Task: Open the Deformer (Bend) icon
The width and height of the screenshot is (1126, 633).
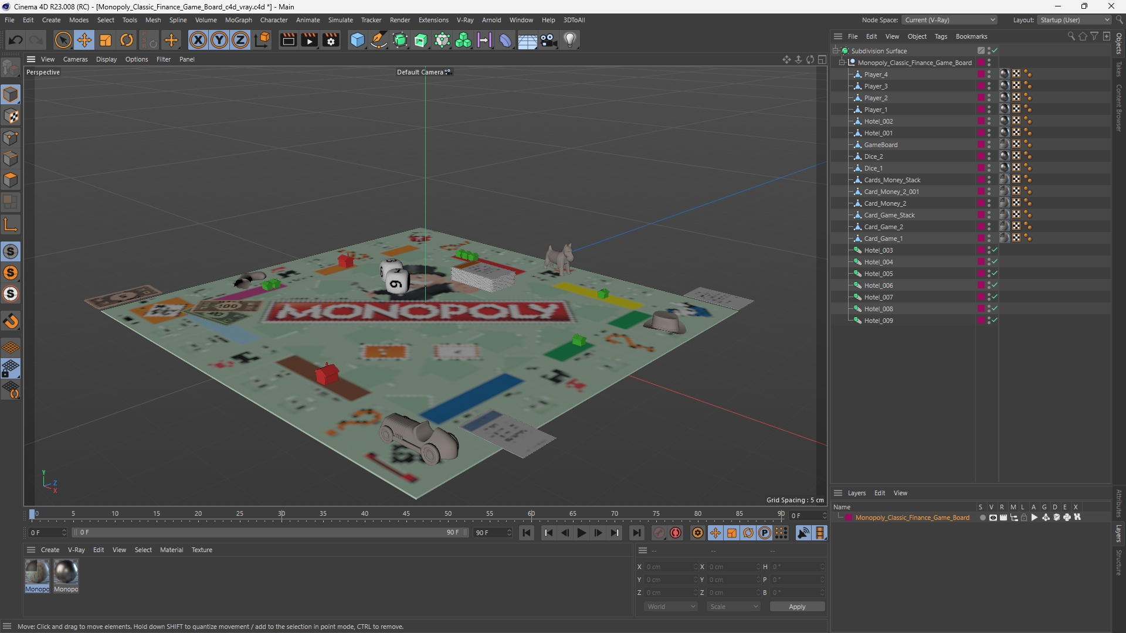Action: click(x=506, y=40)
